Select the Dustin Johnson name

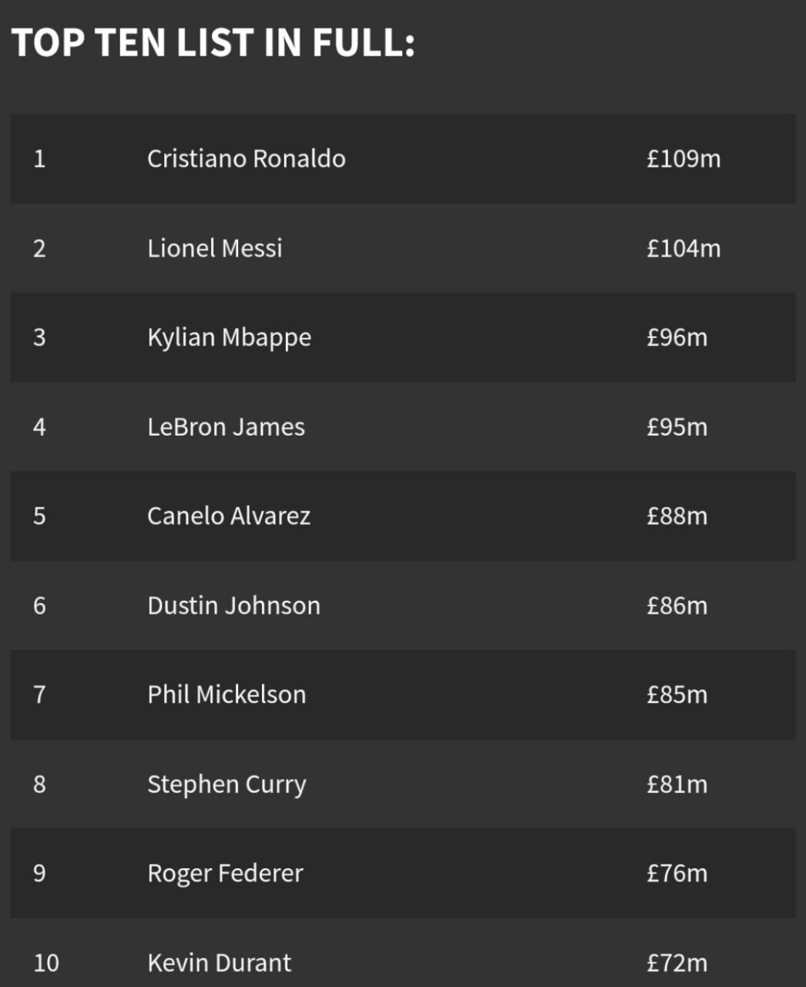pyautogui.click(x=233, y=605)
